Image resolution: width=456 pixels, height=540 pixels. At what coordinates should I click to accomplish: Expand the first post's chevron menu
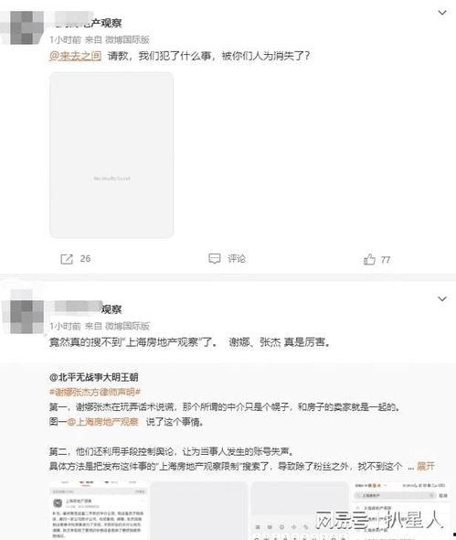pos(442,13)
